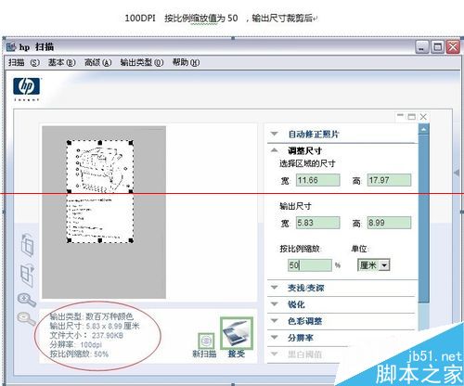Screen dimensions: 464x386
Task: Click the hp 扫描 title bar icon
Action: [11, 47]
